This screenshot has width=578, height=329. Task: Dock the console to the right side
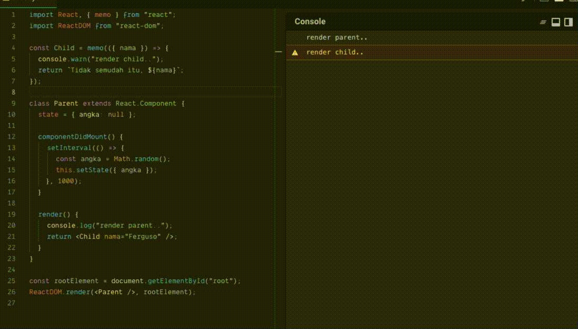click(x=568, y=22)
